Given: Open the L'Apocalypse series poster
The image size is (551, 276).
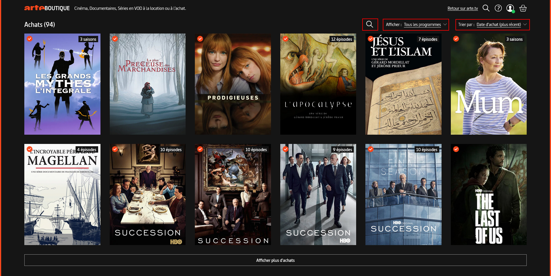Looking at the screenshot, I should pyautogui.click(x=318, y=84).
